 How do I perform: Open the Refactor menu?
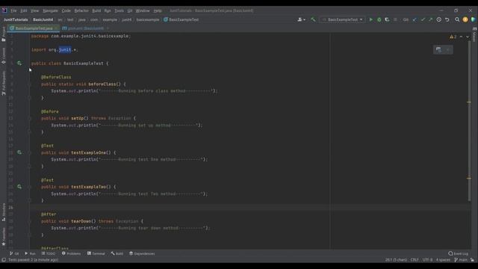[x=81, y=10]
